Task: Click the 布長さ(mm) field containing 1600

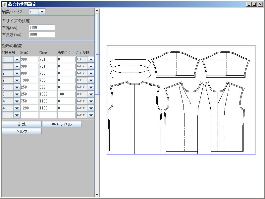Action: (42, 34)
